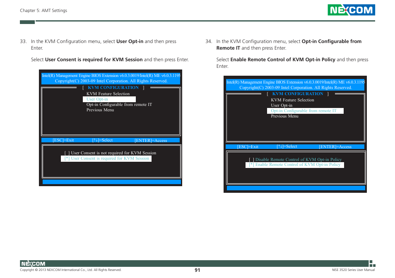The image size is (395, 278).
Task: Choose Enable Remote Control of KVM Opt-in Policy option
Action: point(294,165)
